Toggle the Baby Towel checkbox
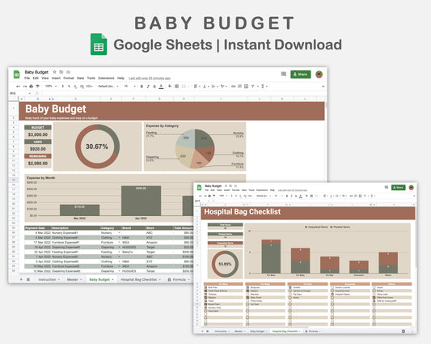The image size is (431, 344). [247, 298]
